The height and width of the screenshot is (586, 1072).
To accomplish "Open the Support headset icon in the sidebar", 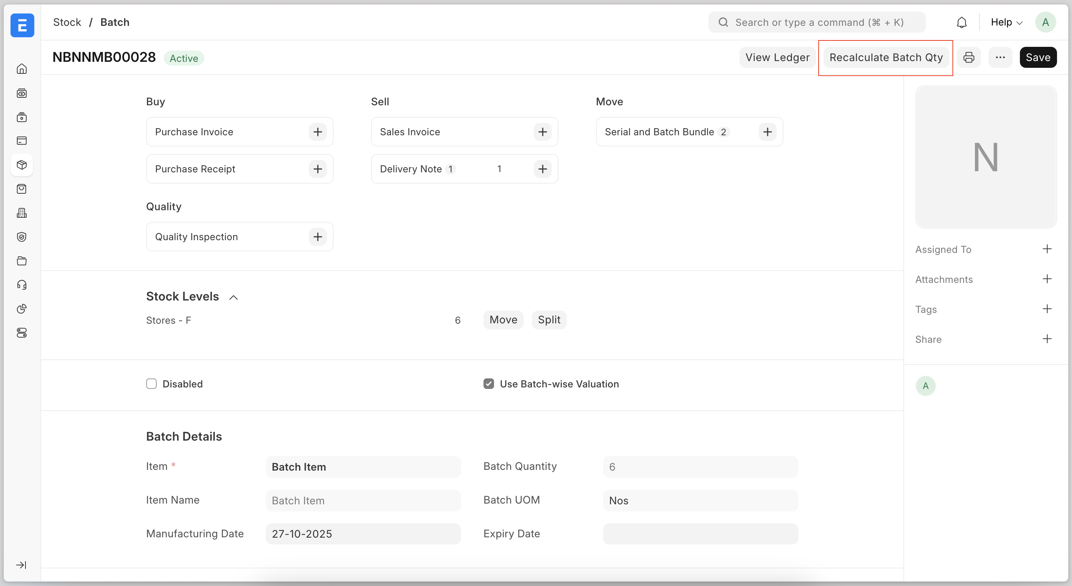I will point(22,285).
